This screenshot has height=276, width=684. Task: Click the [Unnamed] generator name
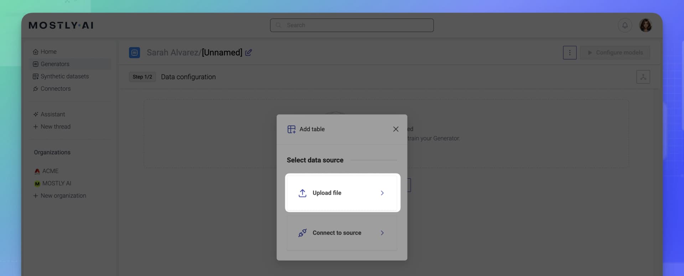(222, 52)
